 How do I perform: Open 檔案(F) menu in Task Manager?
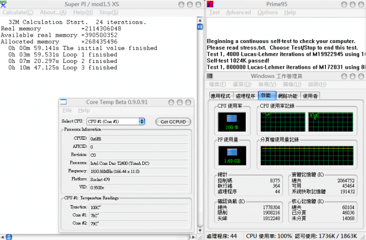(217, 84)
